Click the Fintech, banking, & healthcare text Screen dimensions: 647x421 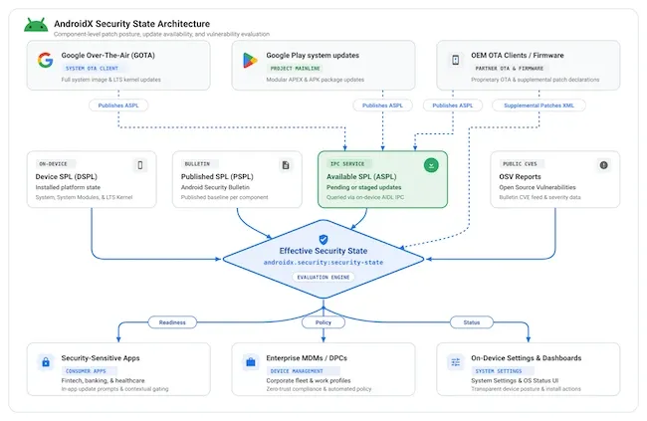(104, 380)
